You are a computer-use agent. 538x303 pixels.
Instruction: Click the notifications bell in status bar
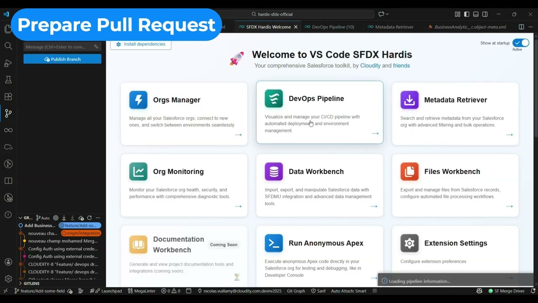point(532,291)
